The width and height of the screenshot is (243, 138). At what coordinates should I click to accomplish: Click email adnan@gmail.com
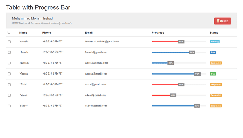[x=95, y=95]
